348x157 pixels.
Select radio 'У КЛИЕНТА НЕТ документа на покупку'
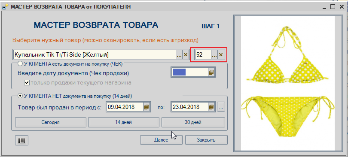click(20, 96)
